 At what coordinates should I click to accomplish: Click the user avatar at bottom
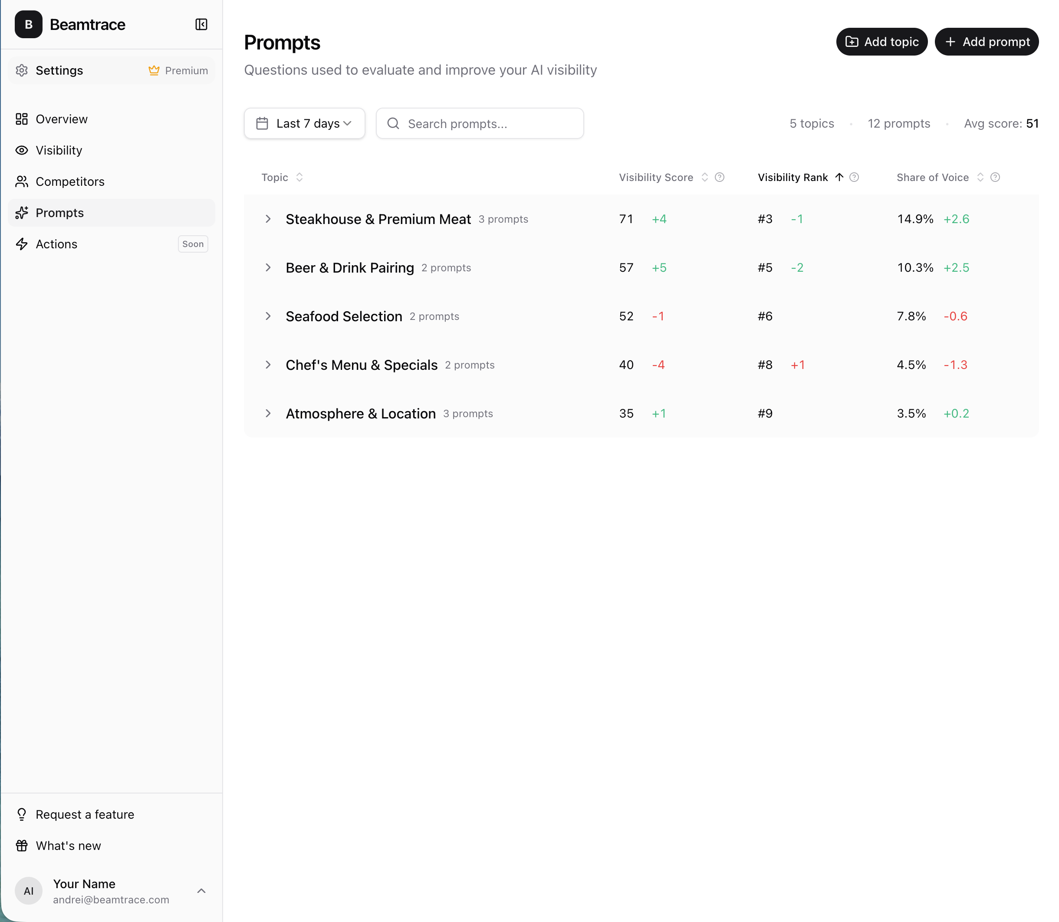pyautogui.click(x=28, y=891)
